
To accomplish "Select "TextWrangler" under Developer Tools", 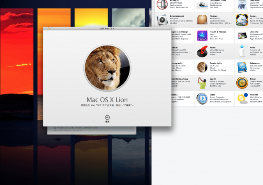I will point(216,5).
